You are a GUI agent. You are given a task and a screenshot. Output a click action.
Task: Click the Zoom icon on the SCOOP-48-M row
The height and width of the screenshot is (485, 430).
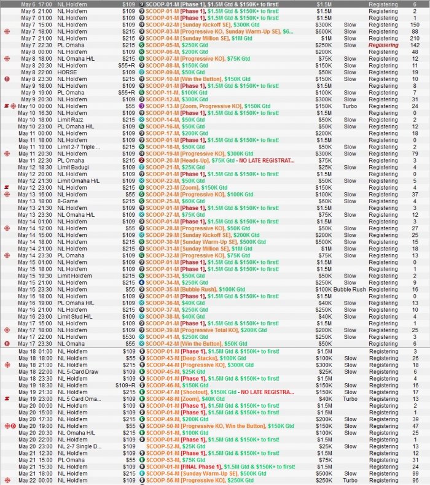point(7,399)
